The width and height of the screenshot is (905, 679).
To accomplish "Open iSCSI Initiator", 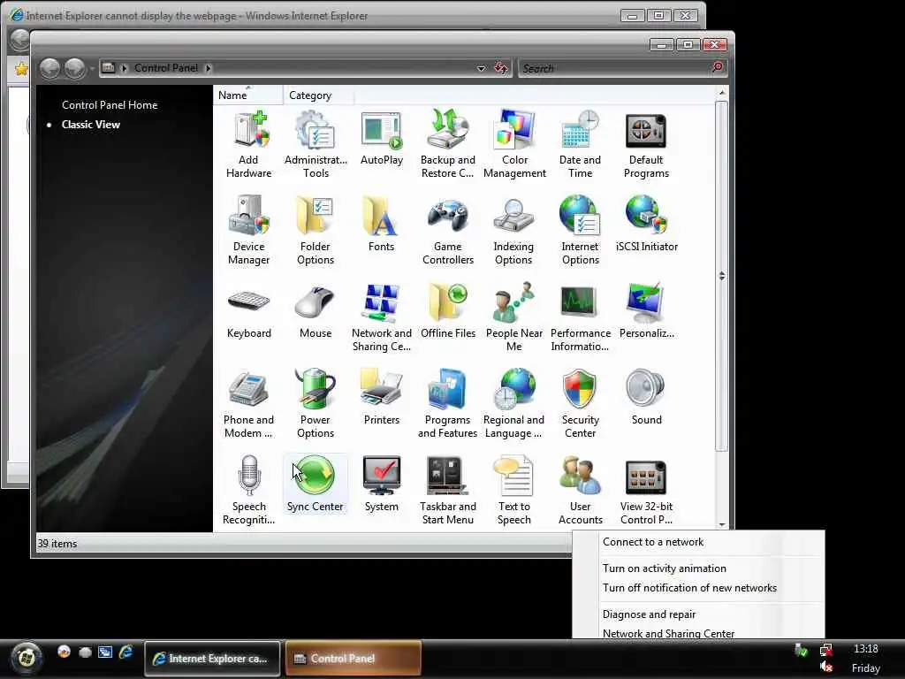I will (x=646, y=224).
